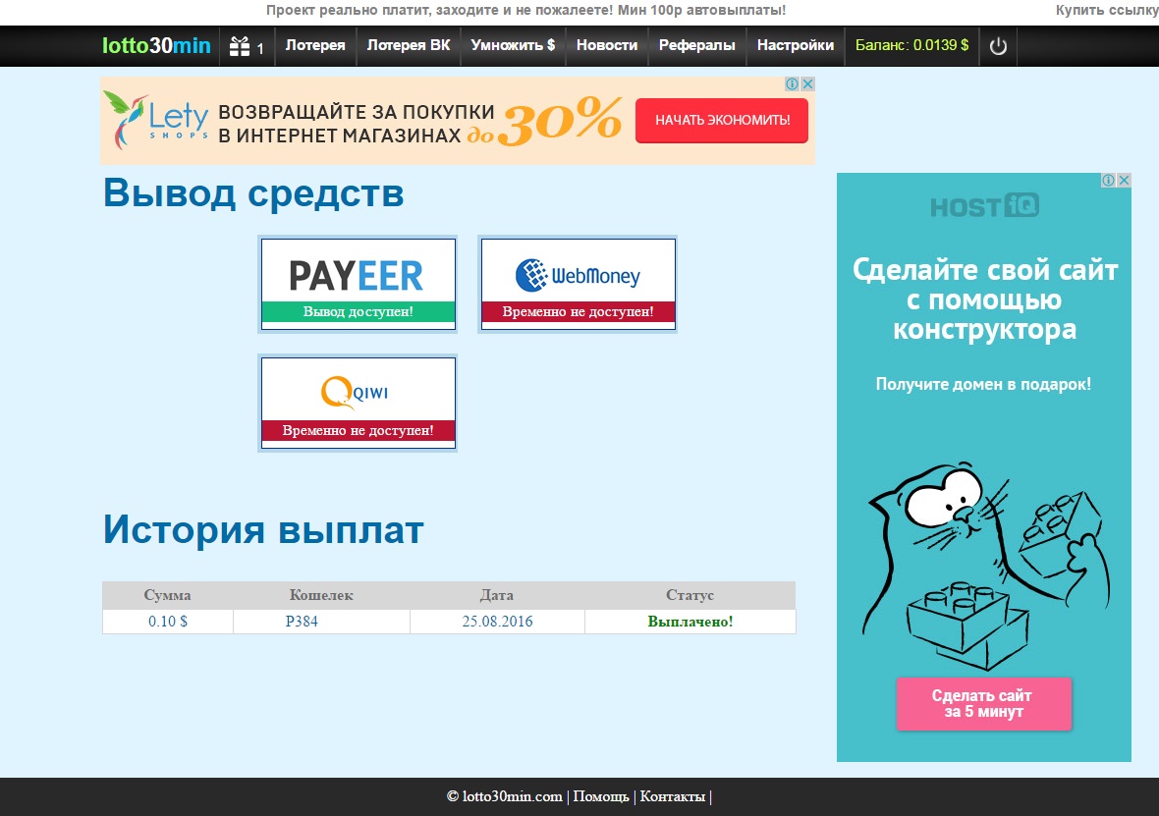Select the QIWI withdrawal option
The height and width of the screenshot is (816, 1159).
358,403
